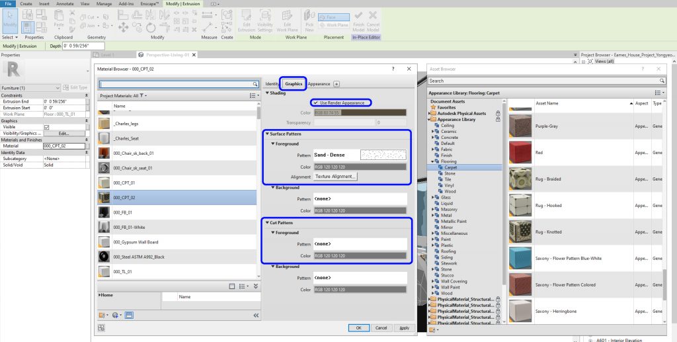The image size is (677, 342).
Task: Open the Furniture (1) type dropdown
Action: point(58,88)
